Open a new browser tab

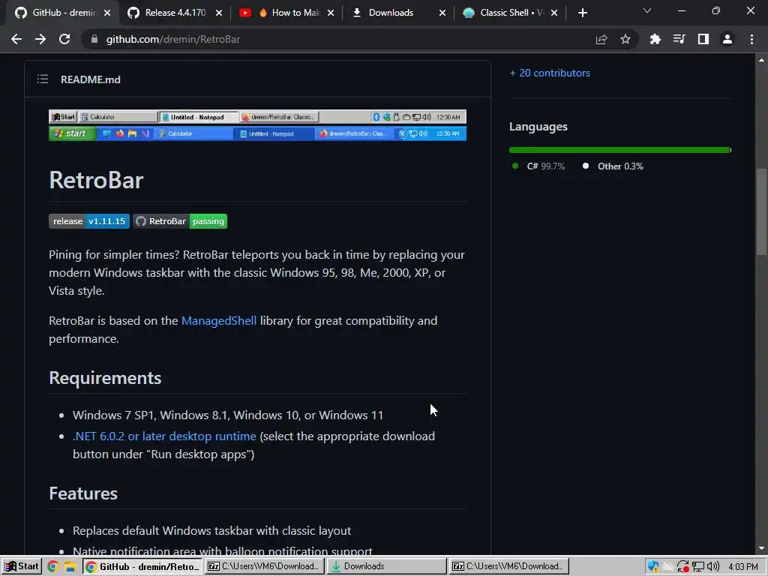582,13
